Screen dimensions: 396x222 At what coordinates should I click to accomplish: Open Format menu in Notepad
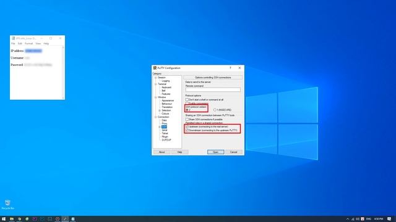(x=29, y=44)
